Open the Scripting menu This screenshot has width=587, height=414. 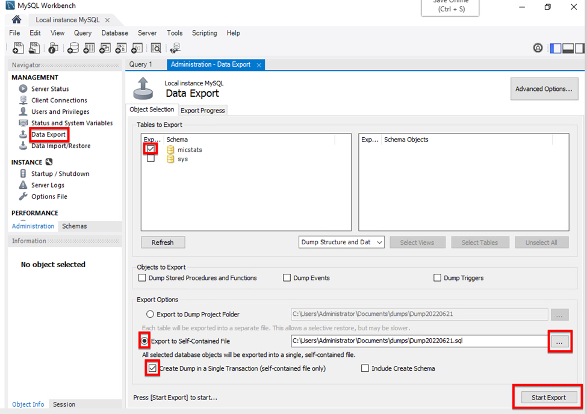click(205, 33)
